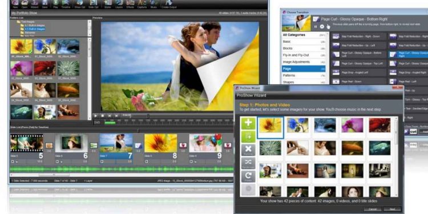This screenshot has height=214, width=428.
Task: Select the Patterns transition category
Action: tap(304, 75)
